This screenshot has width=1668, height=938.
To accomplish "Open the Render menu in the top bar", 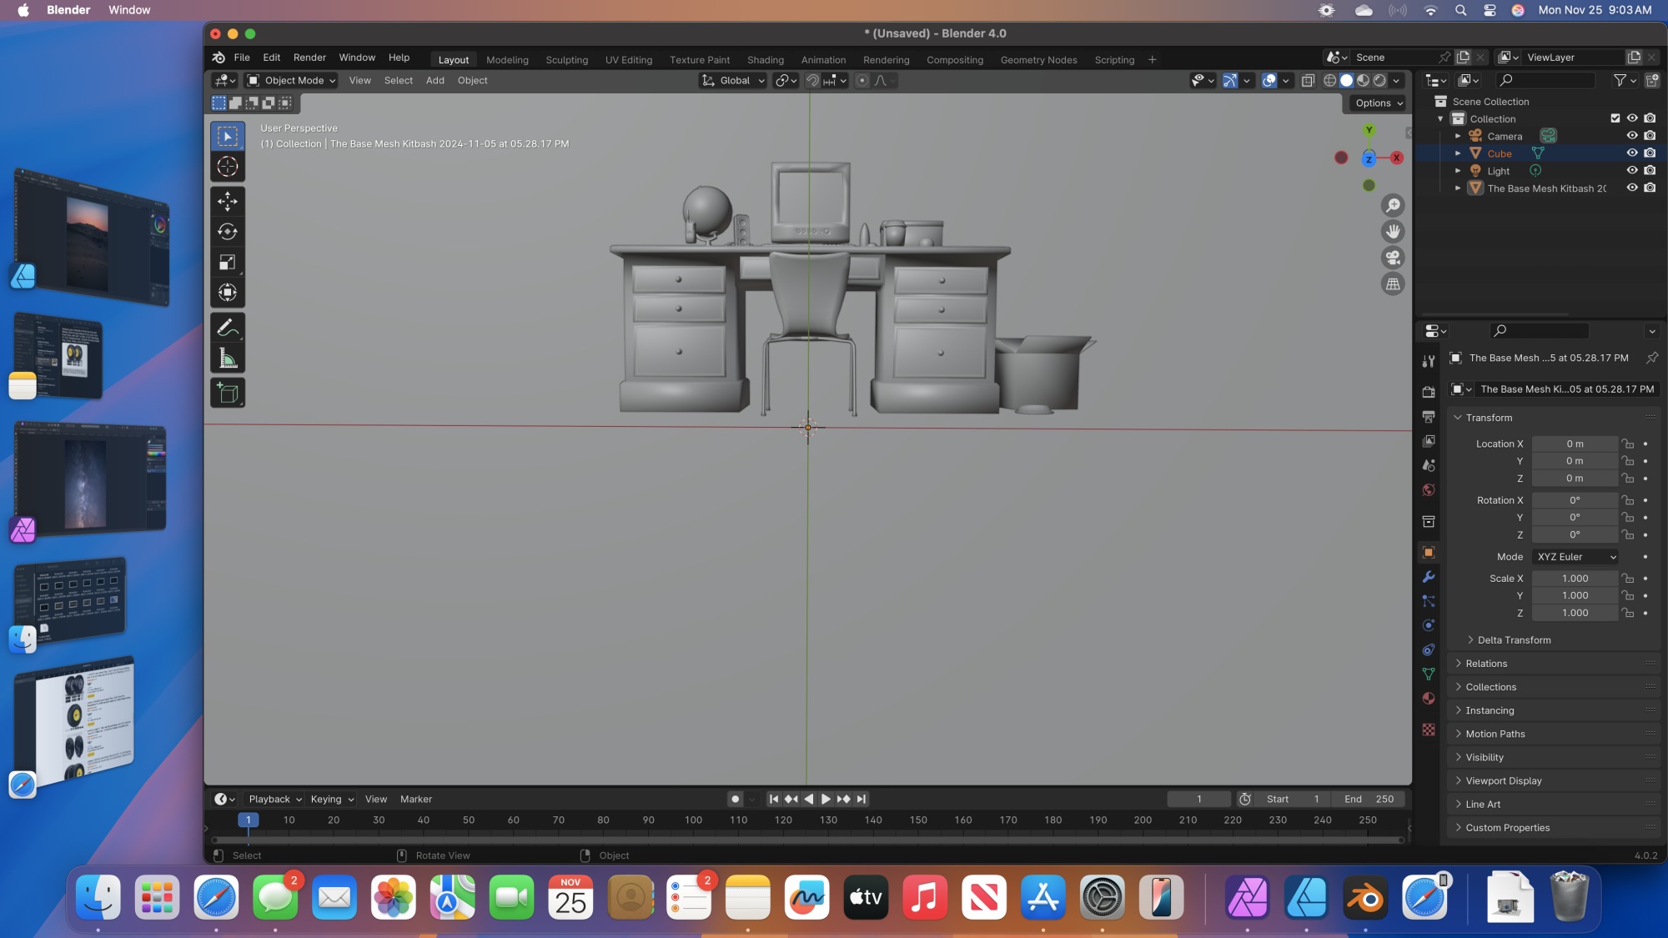I will point(309,57).
